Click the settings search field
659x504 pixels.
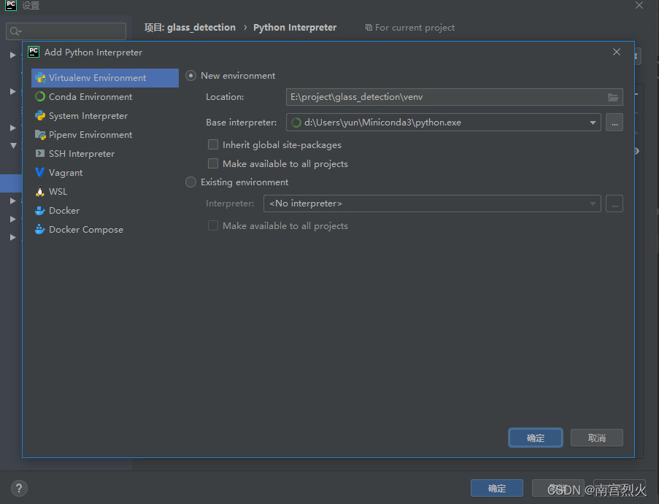[66, 31]
